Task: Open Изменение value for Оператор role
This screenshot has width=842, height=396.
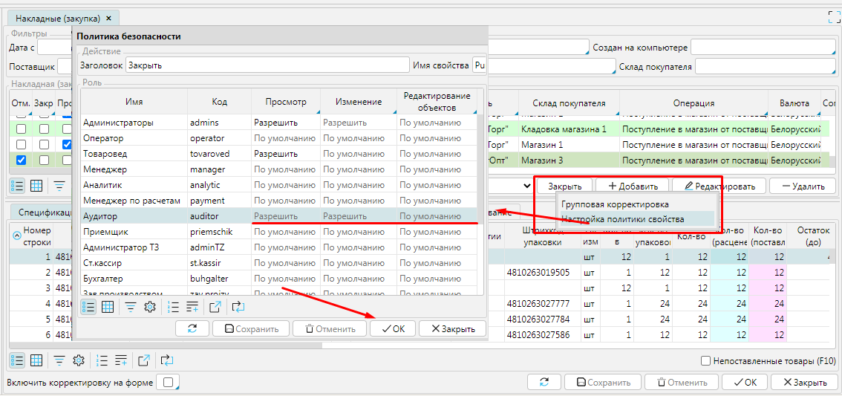Action: point(357,138)
